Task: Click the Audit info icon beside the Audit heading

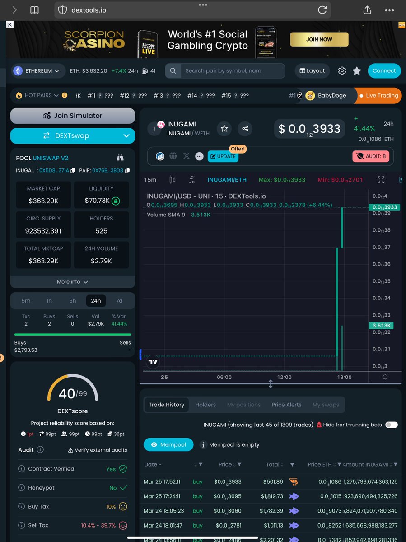Action: click(40, 450)
